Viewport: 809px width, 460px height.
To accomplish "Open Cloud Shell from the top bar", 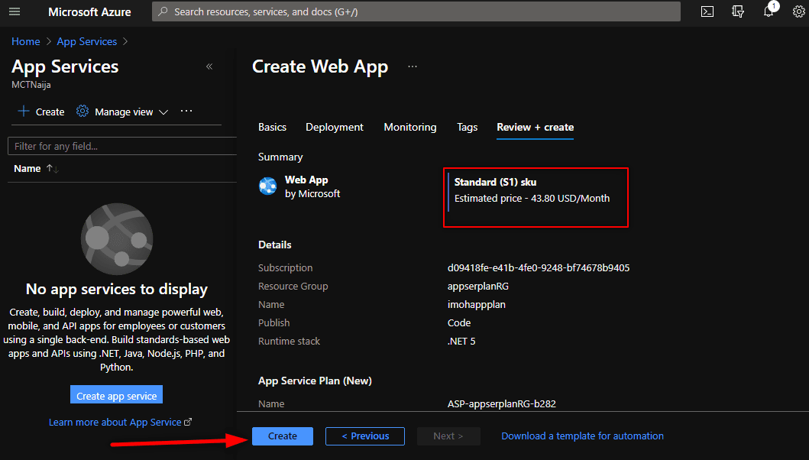I will (707, 11).
